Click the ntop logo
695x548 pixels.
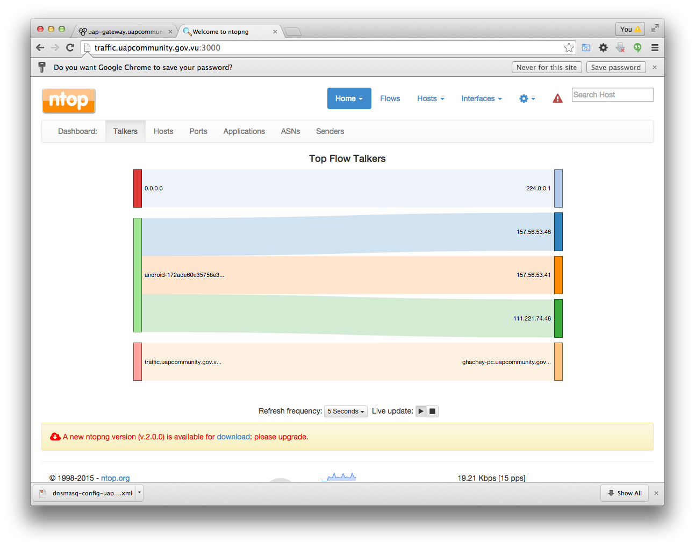[x=68, y=101]
